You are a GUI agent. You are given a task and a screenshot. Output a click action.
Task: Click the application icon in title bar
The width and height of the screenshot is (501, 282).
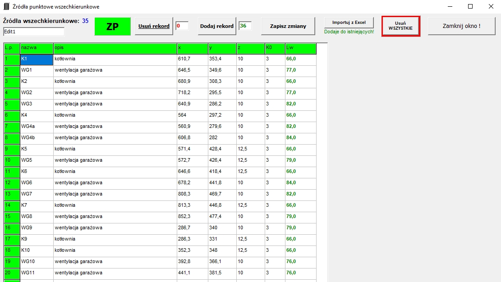pos(6,7)
